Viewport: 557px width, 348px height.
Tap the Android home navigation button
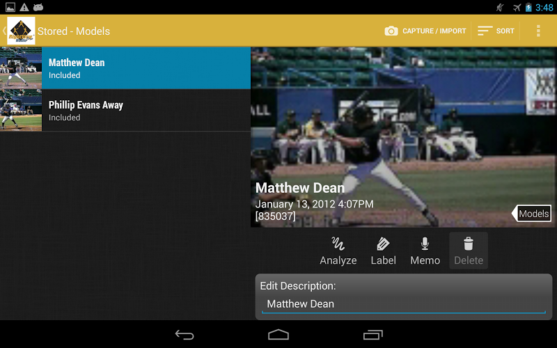[278, 335]
